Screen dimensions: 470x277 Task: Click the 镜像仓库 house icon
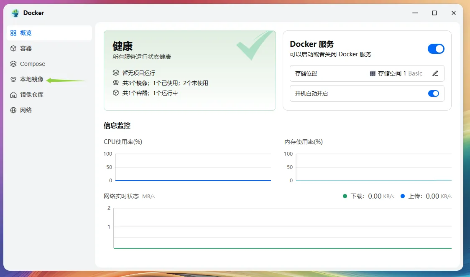click(x=13, y=95)
